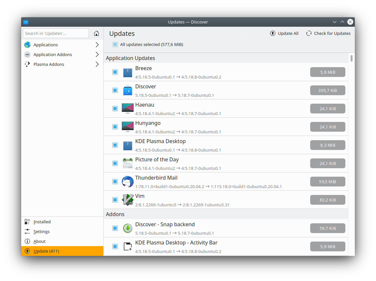Image resolution: width=376 pixels, height=281 pixels.
Task: Deselect the Thunderbird Mail update
Action: 115,182
